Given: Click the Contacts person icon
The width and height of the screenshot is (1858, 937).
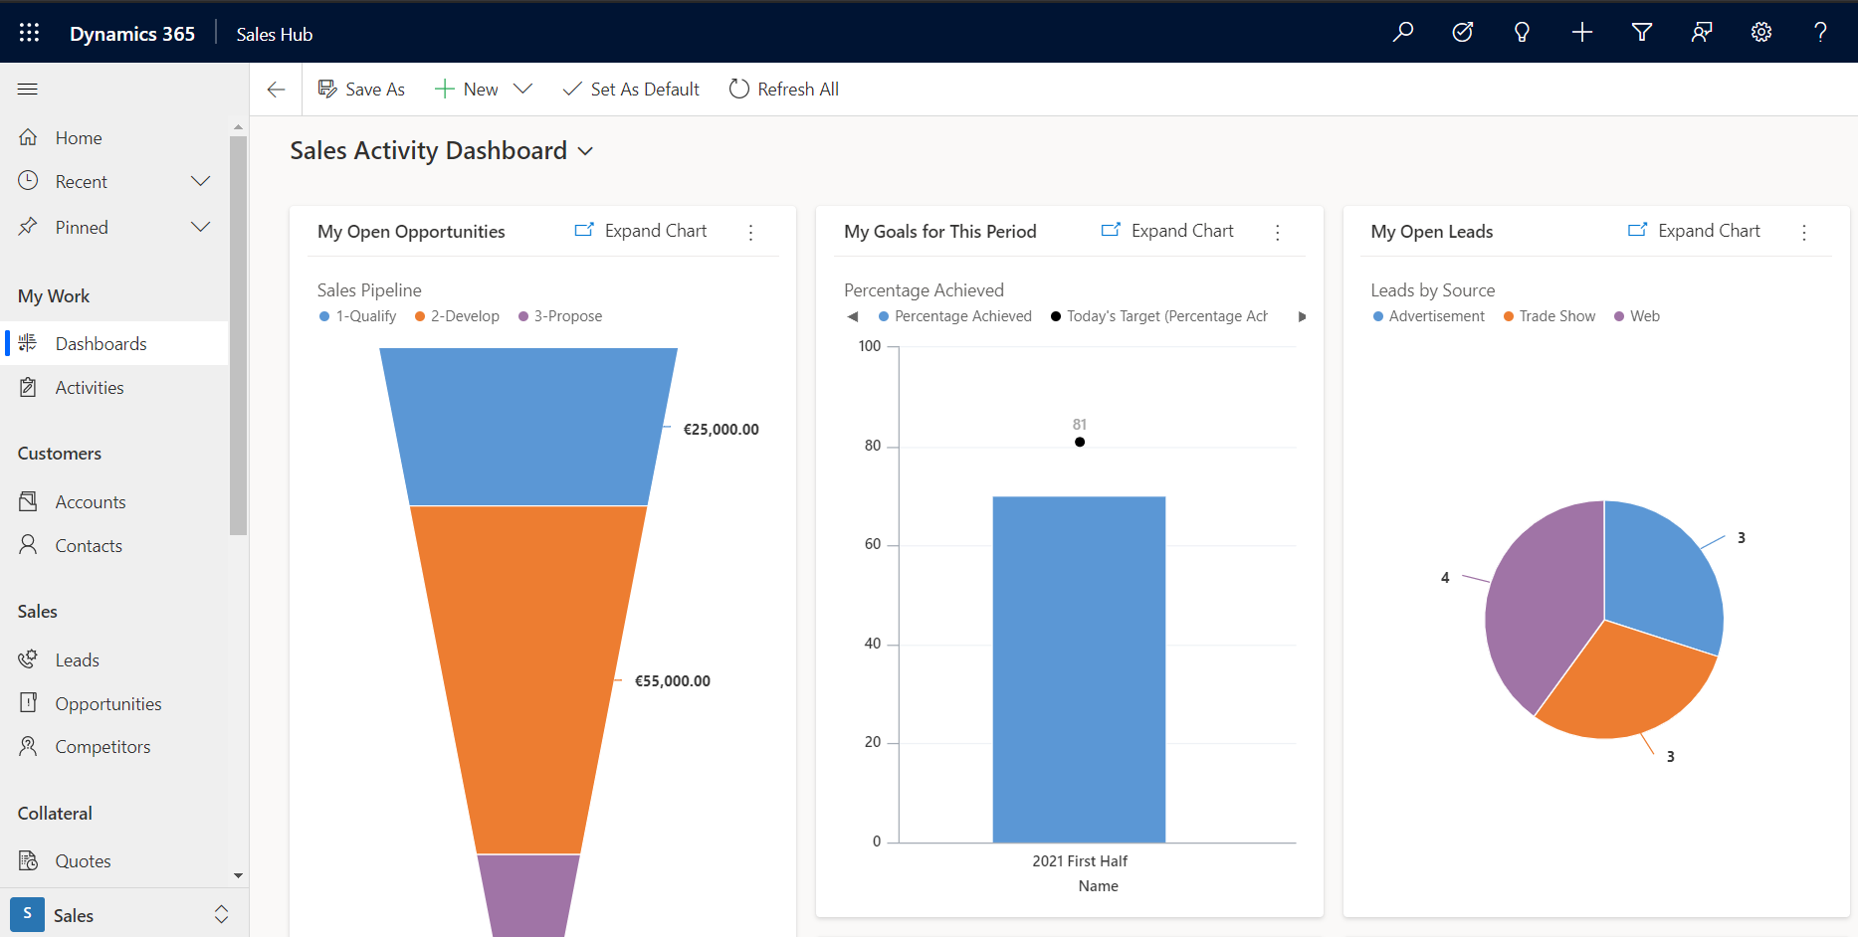Looking at the screenshot, I should pyautogui.click(x=28, y=545).
